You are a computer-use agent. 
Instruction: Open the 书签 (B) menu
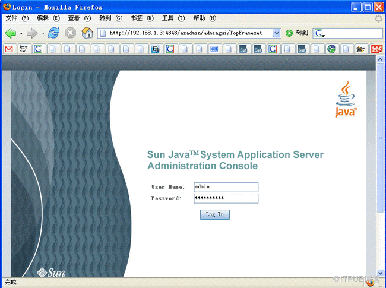[x=143, y=18]
